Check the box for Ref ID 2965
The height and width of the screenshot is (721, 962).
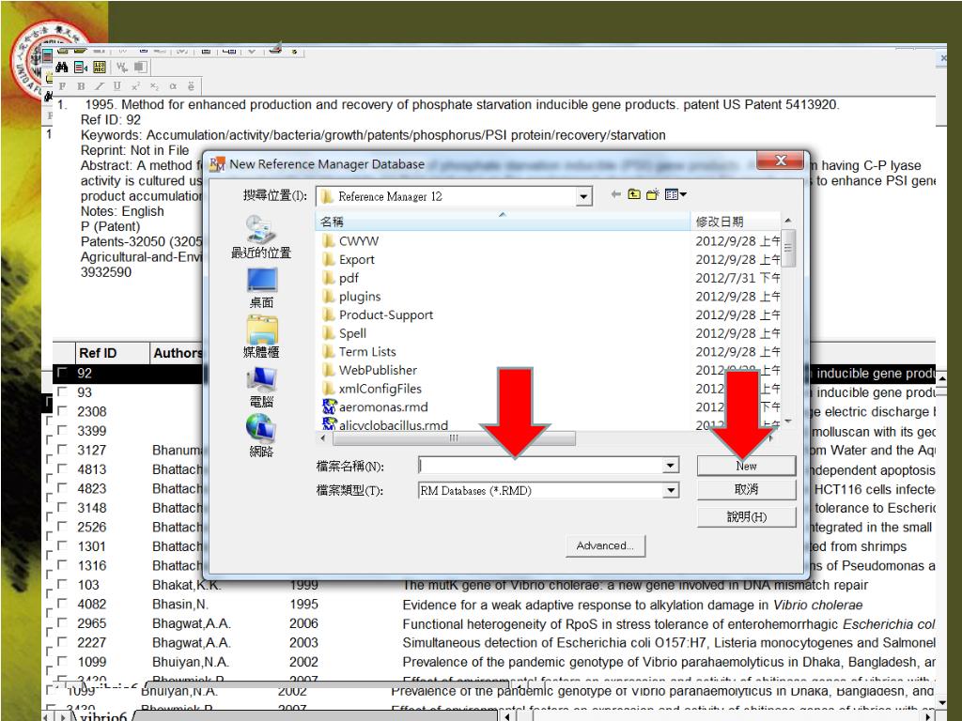click(x=62, y=623)
